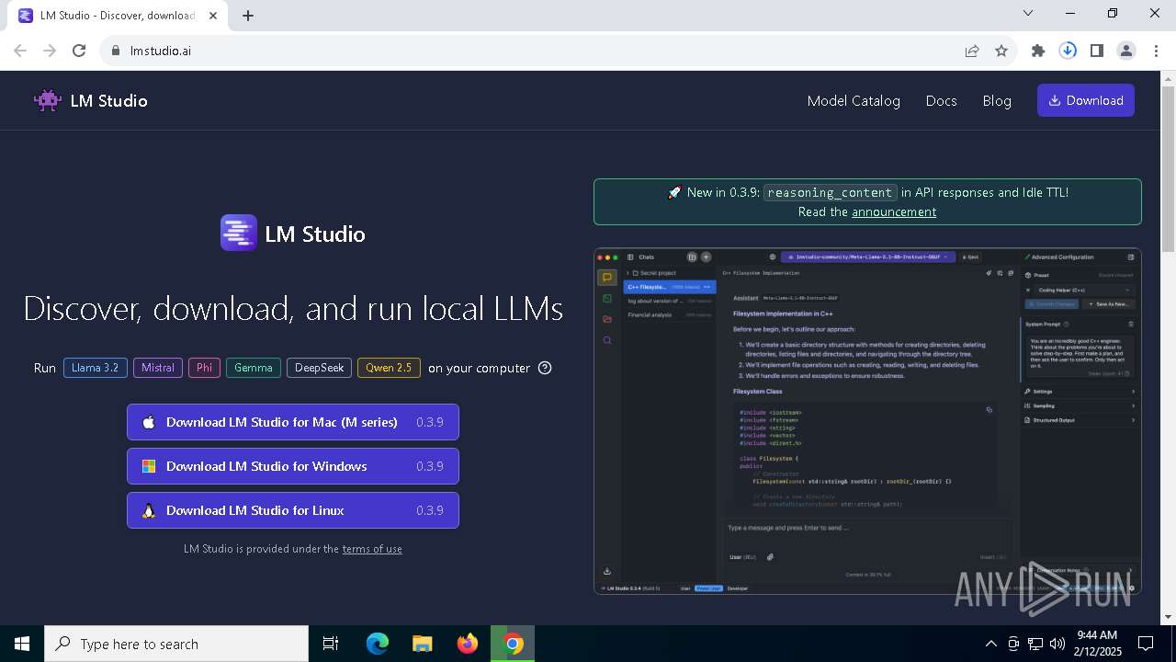Image resolution: width=1176 pixels, height=662 pixels.
Task: Launch Microsoft Edge from taskbar
Action: pyautogui.click(x=378, y=644)
